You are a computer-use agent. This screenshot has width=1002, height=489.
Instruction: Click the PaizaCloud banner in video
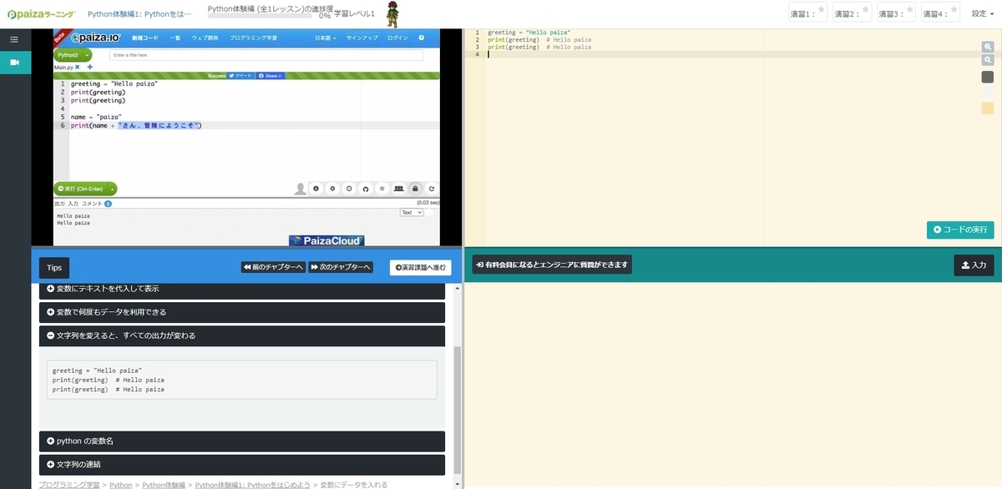click(326, 240)
